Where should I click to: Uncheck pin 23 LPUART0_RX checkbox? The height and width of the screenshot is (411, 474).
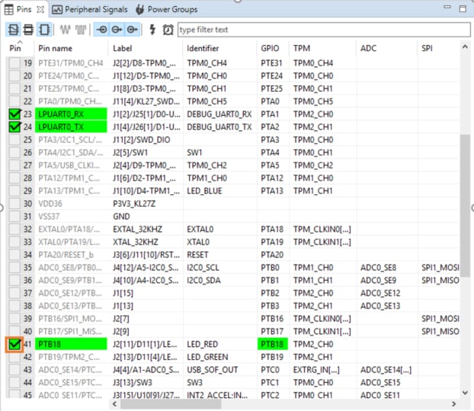tap(14, 114)
